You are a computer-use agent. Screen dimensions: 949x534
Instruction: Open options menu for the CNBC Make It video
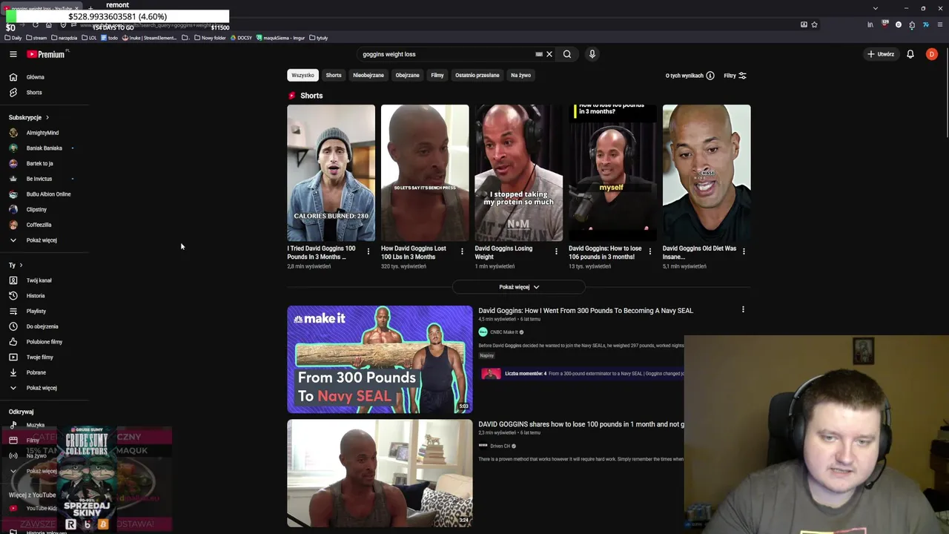(743, 310)
